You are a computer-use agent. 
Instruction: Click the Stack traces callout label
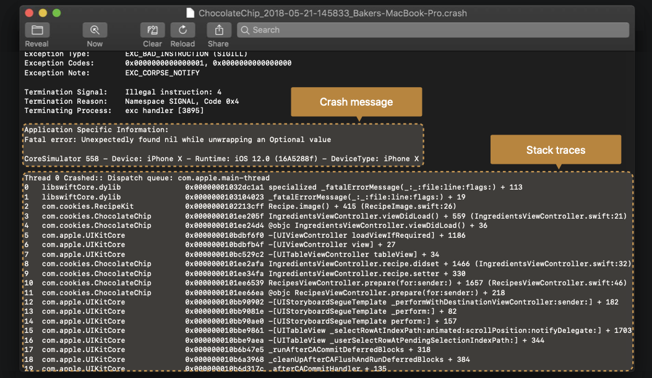pos(555,149)
